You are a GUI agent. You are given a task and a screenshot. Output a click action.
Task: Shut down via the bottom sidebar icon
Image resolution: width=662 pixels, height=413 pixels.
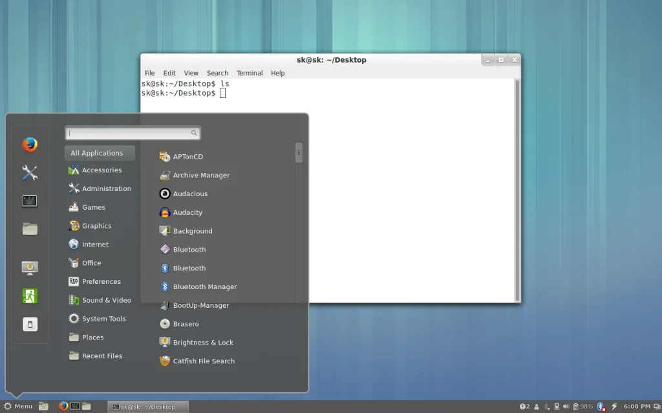pos(28,324)
